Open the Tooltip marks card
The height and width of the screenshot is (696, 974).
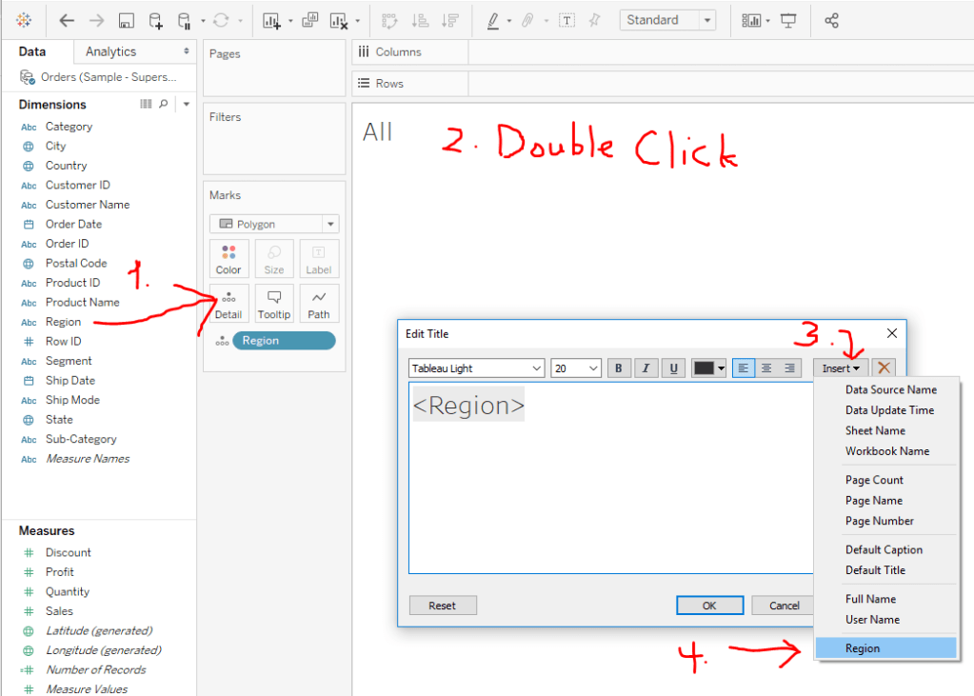pyautogui.click(x=274, y=303)
